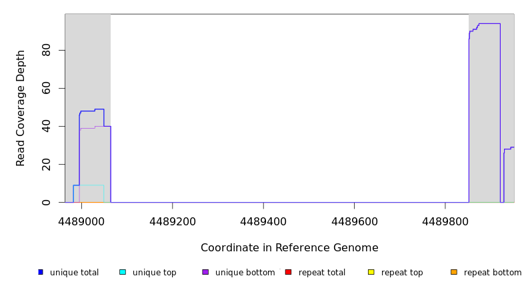Image resolution: width=528 pixels, height=288 pixels.
Task: Click the blue unique total legend swatch
Action: (41, 272)
